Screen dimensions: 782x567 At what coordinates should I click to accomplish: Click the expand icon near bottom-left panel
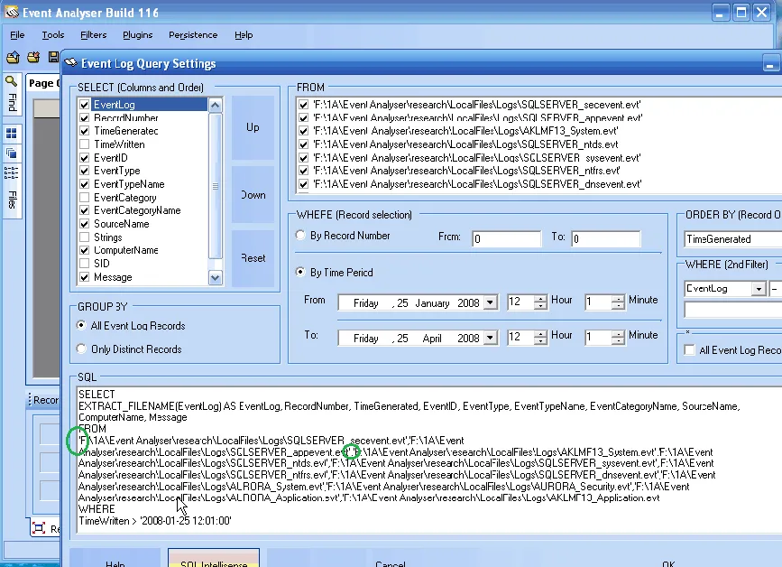pos(39,528)
